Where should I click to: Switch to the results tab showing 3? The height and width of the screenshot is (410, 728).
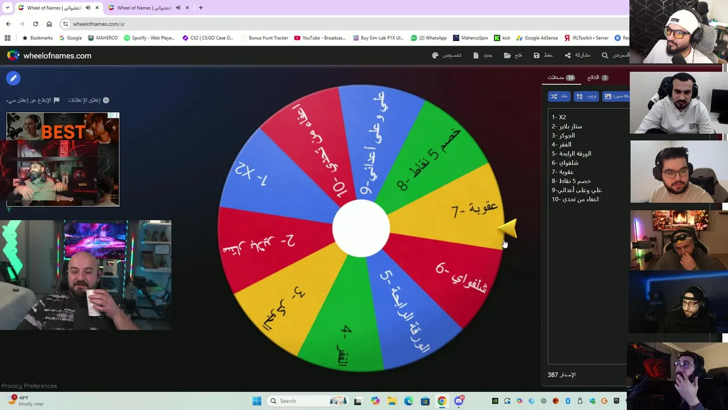[598, 77]
